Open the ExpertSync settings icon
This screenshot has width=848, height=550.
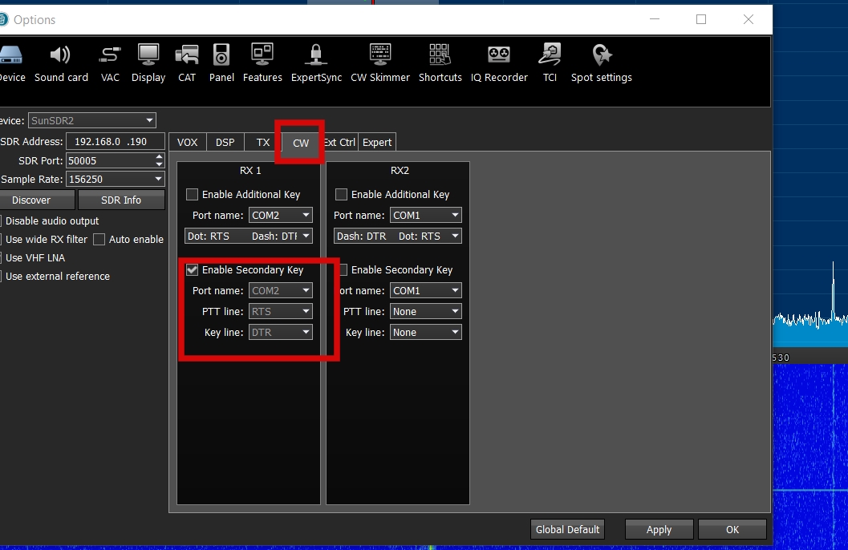316,63
